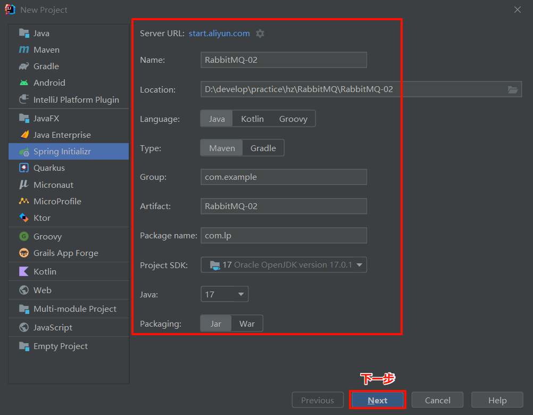The width and height of the screenshot is (533, 415).
Task: Browse for a project Location folder
Action: click(513, 89)
